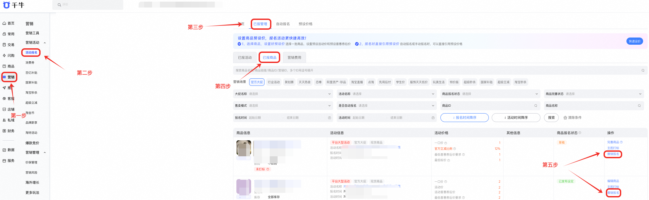
Task: Click the help icon beside 完善商品 link
Action: click(x=621, y=142)
